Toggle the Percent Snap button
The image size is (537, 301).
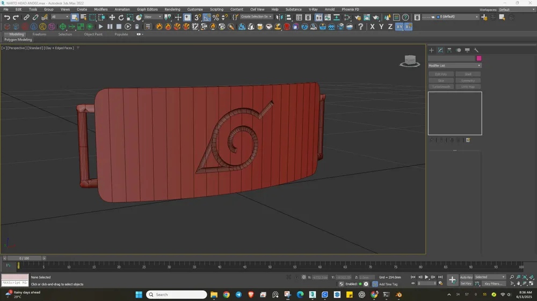216,17
